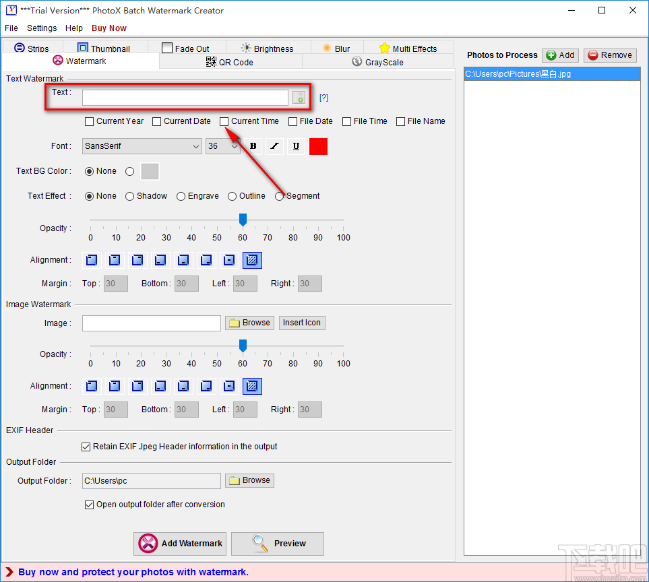Viewport: 649px width, 582px height.
Task: Switch to the Brightness tab
Action: tap(268, 48)
